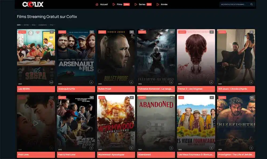Image resolution: width=267 pixels, height=159 pixels.
Task: Click the rating circle on Les Vieux Fourneaux 2 poster
Action: point(211,148)
